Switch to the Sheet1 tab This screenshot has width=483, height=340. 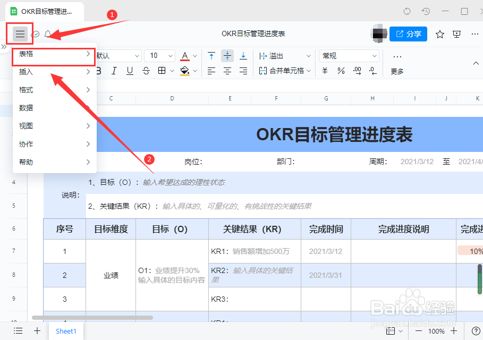pos(66,331)
